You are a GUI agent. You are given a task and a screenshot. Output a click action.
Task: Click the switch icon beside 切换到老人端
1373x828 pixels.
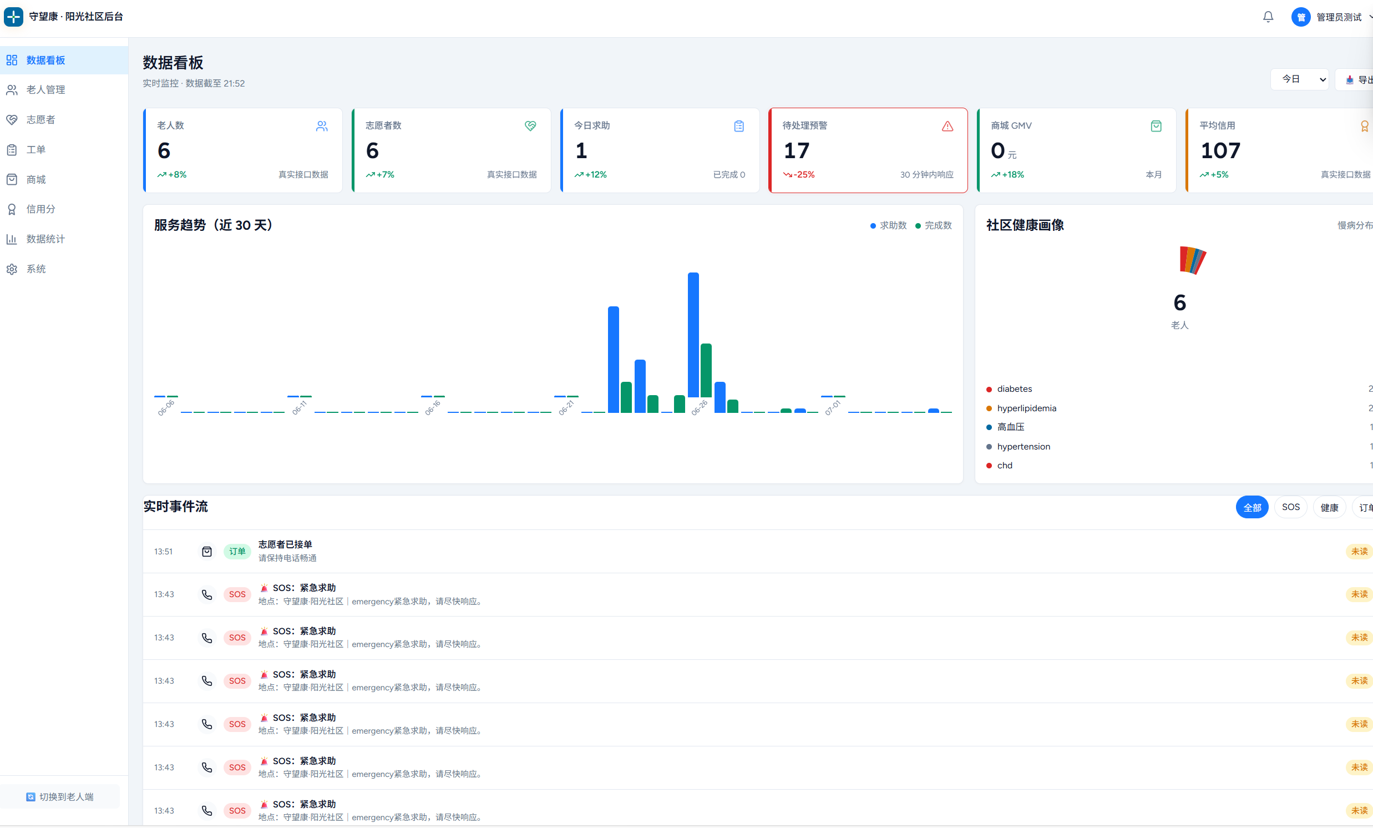coord(31,797)
